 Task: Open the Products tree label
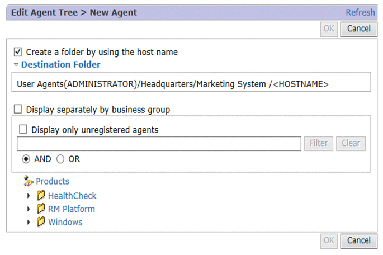tap(53, 181)
